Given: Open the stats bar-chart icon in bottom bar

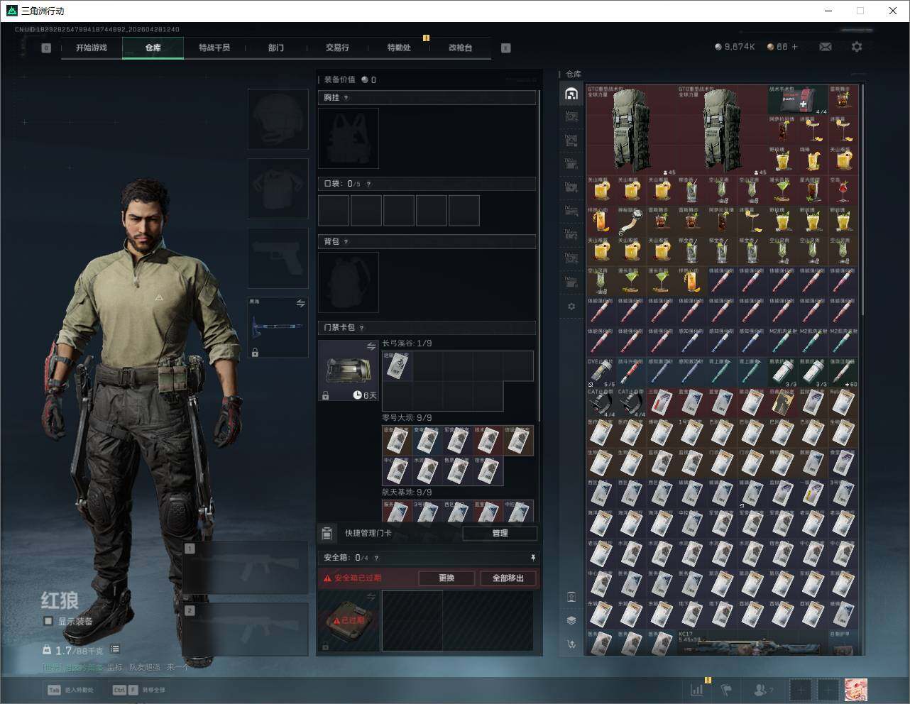Looking at the screenshot, I should (x=697, y=689).
